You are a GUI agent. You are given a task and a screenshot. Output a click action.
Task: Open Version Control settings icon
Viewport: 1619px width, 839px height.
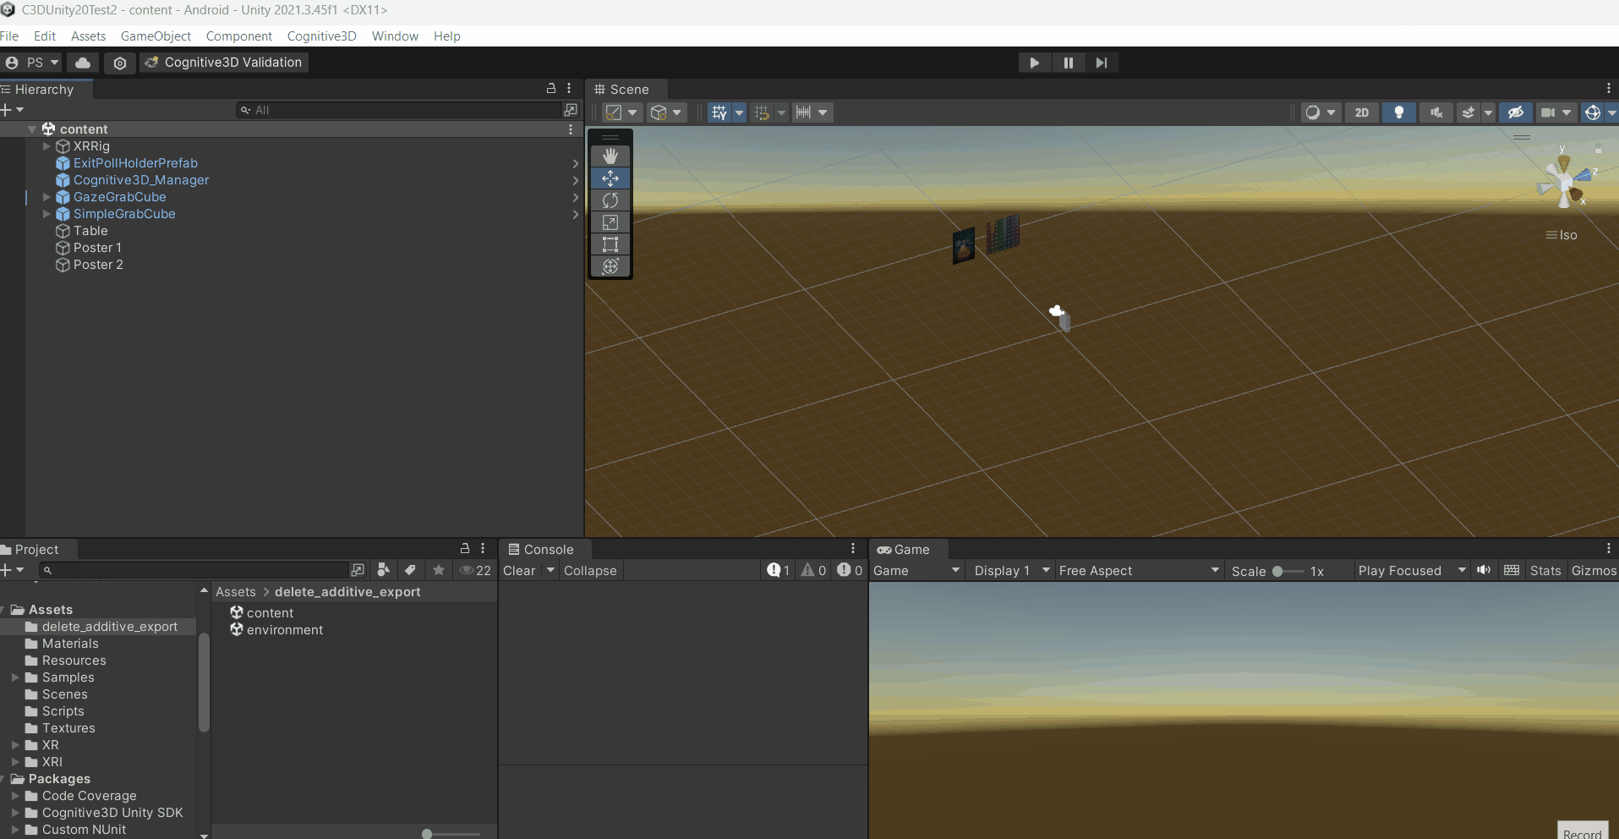pos(120,63)
